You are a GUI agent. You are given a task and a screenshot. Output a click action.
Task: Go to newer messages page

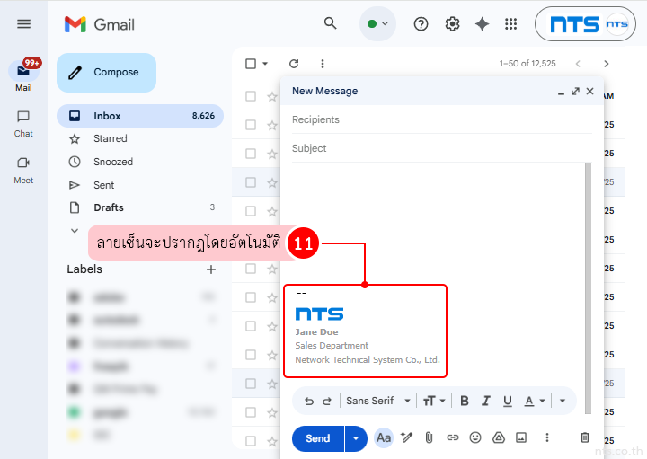pyautogui.click(x=578, y=64)
